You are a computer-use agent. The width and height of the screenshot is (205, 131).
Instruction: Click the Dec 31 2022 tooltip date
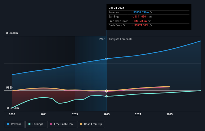[116, 8]
